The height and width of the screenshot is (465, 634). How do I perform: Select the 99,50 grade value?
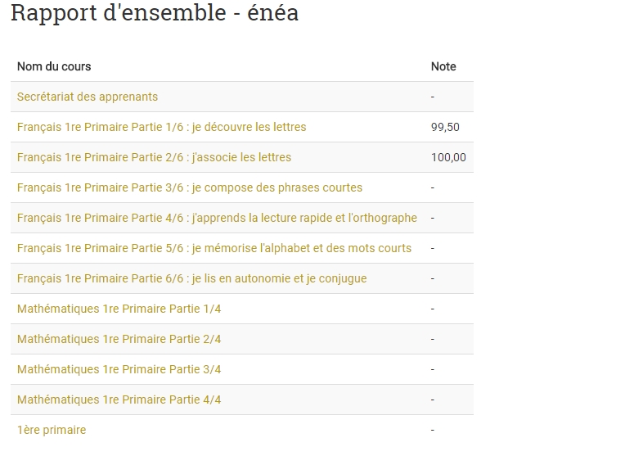(x=445, y=127)
